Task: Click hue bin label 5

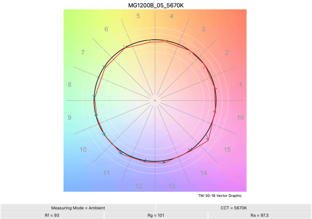Action: (138, 16)
